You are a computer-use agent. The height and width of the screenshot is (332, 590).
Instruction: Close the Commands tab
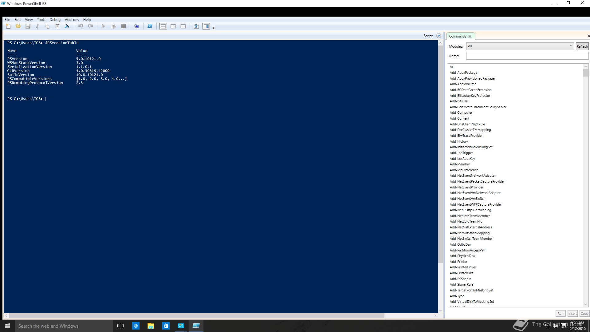point(470,36)
